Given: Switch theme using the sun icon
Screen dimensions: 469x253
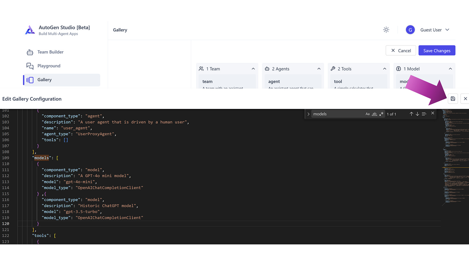Looking at the screenshot, I should (x=386, y=30).
